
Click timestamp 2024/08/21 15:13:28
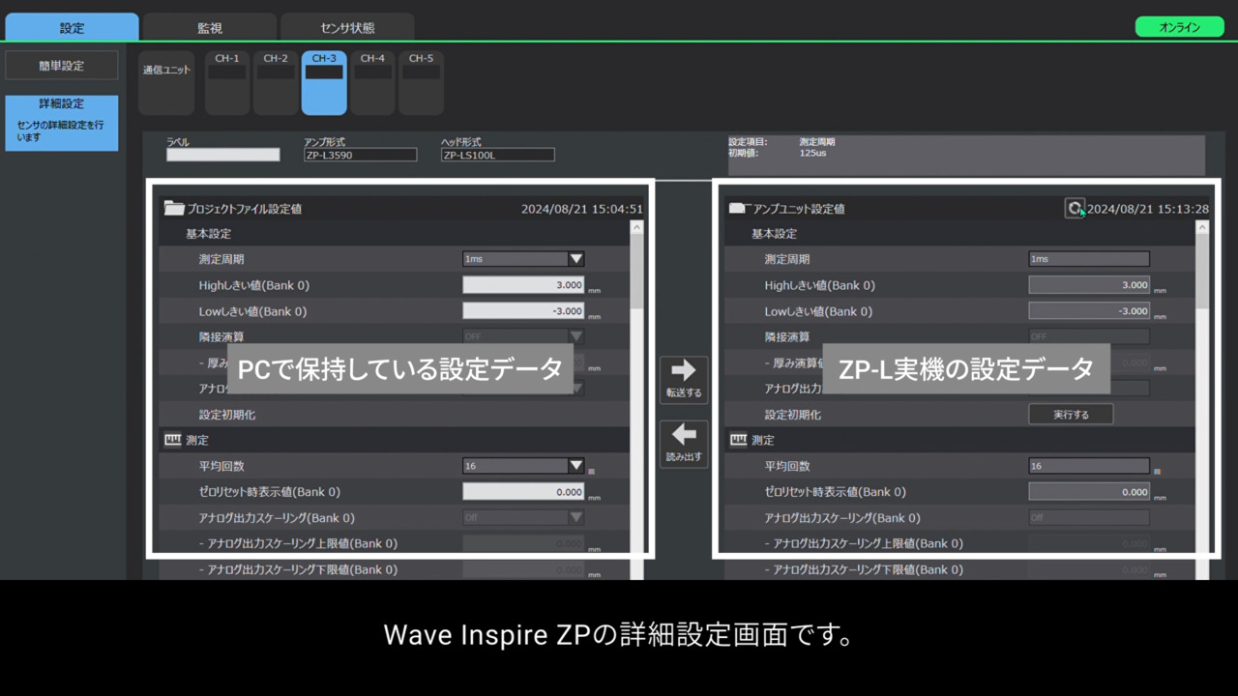pos(1148,209)
